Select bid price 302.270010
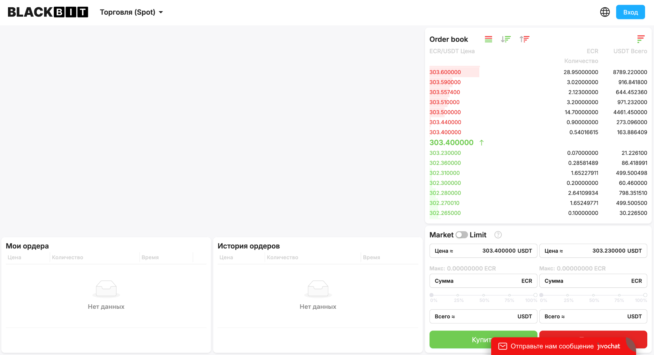 445,203
